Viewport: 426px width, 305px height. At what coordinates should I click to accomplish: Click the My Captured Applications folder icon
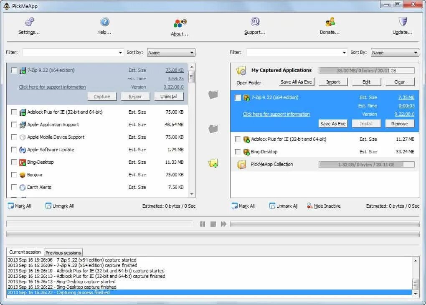(x=241, y=71)
